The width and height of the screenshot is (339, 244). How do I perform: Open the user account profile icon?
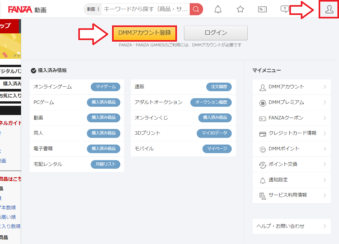(x=329, y=10)
